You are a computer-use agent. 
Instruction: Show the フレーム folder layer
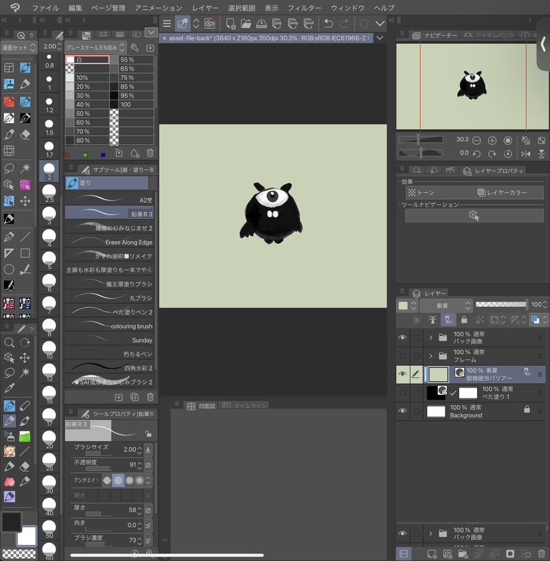402,356
